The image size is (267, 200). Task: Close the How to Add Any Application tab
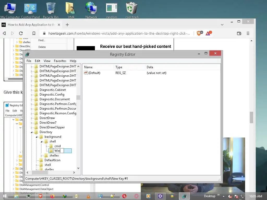click(59, 25)
